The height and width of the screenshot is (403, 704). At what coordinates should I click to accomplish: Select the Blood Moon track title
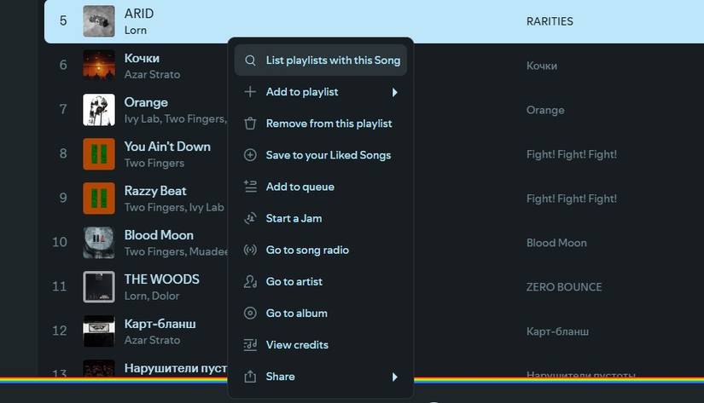coord(159,235)
